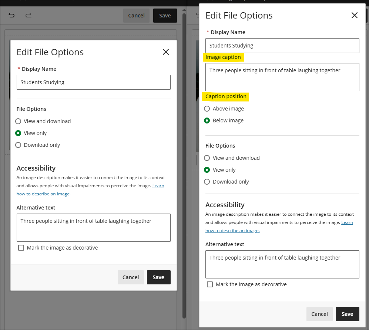369x330 pixels.
Task: Click Save button in left dialog footer
Action: pos(159,277)
